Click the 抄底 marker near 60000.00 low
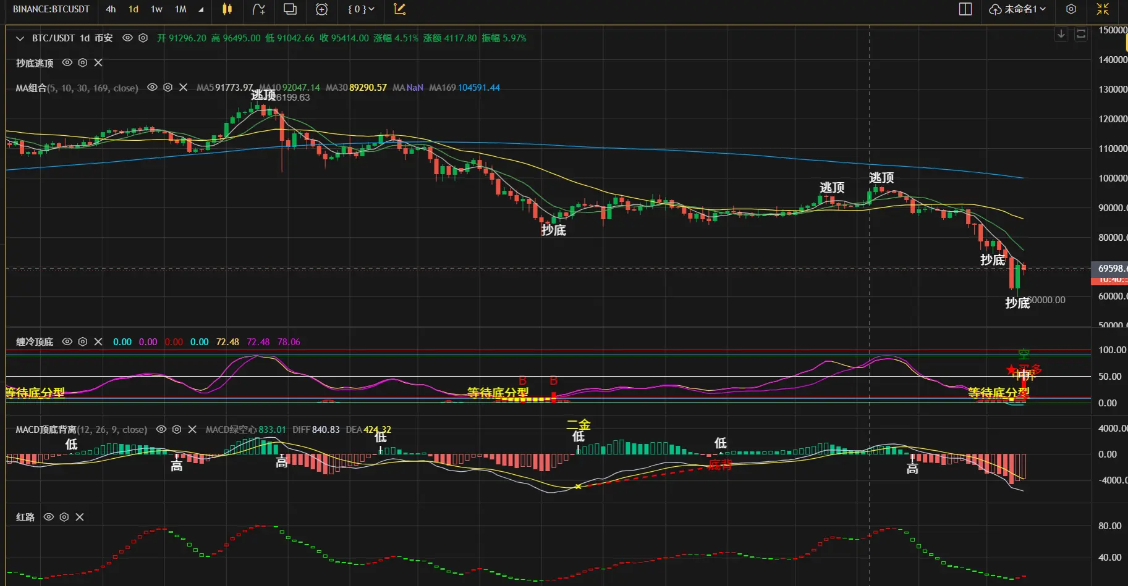Image resolution: width=1128 pixels, height=586 pixels. [1017, 303]
